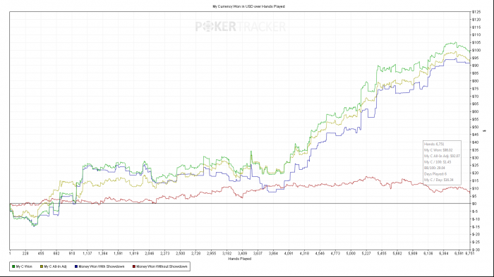Click the $75 value on the right axis
Image resolution: width=494 pixels, height=277 pixels.
click(475, 89)
